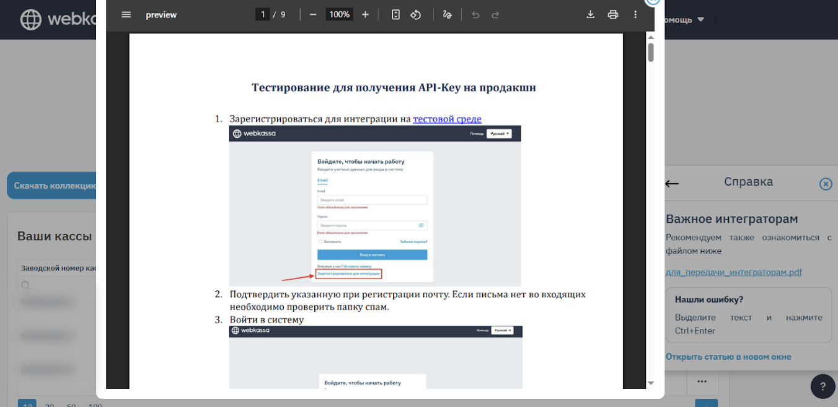Zoom in with the plus icon
Viewport: 838px width, 407px height.
(x=365, y=14)
